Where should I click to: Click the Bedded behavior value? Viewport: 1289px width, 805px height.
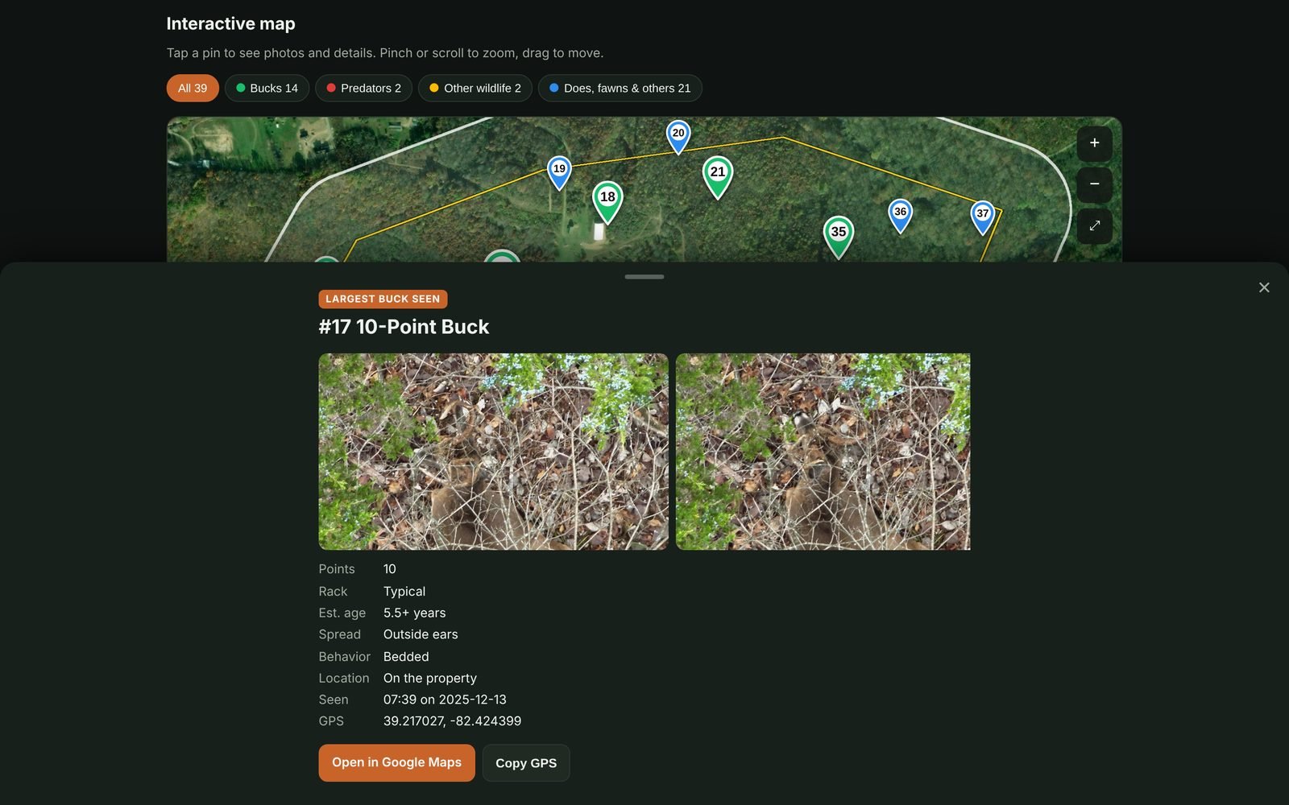(x=406, y=657)
